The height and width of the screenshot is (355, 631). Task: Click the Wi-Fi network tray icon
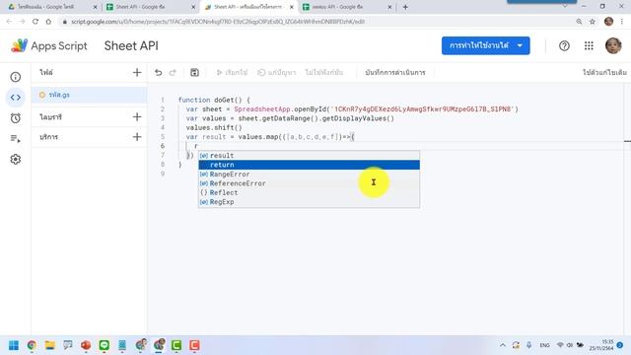560,345
